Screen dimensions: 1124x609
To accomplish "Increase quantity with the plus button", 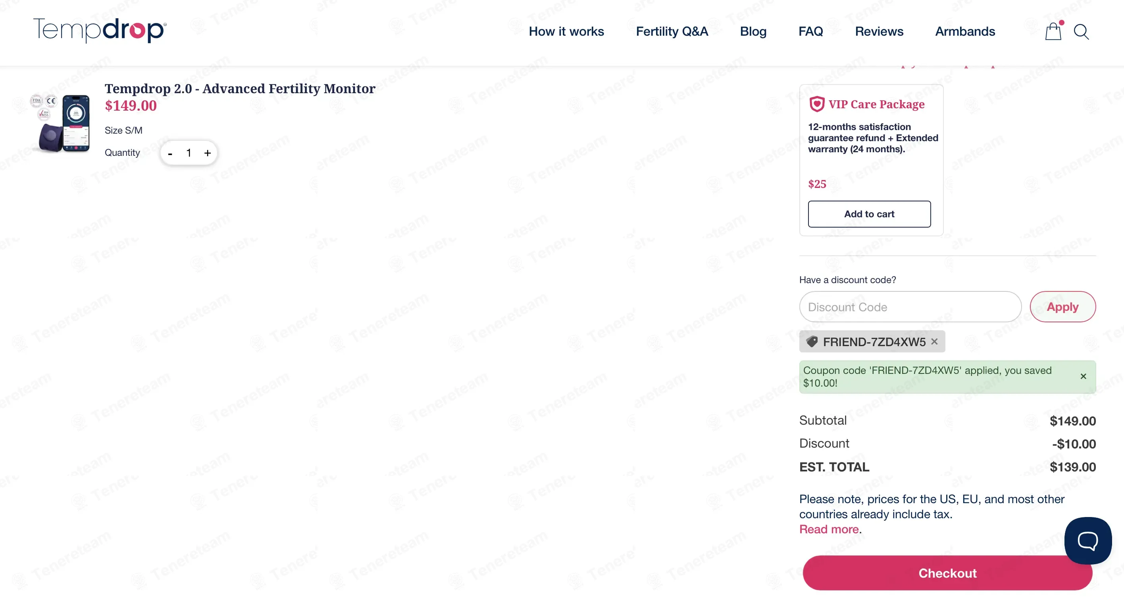I will click(x=207, y=153).
